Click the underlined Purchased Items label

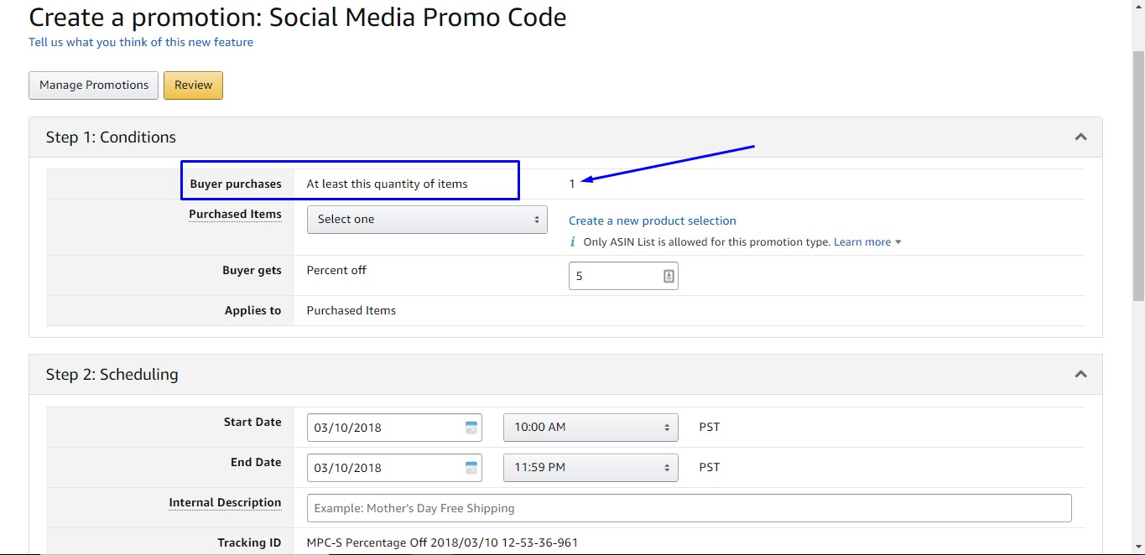tap(235, 215)
